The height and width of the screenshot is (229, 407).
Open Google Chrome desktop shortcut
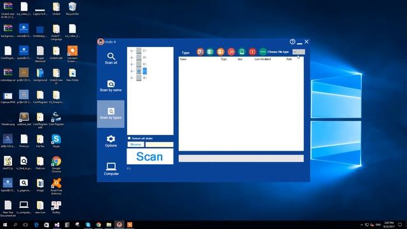point(56,164)
